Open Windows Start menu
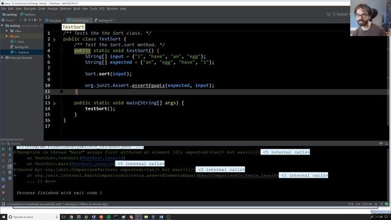 click(3, 217)
